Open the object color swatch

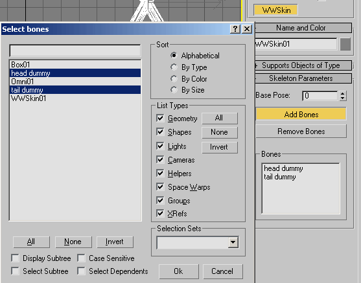[x=345, y=44]
